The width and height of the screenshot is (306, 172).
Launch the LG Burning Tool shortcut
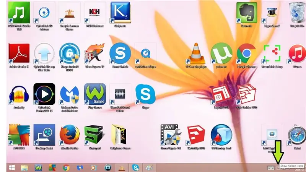pyautogui.click(x=221, y=135)
